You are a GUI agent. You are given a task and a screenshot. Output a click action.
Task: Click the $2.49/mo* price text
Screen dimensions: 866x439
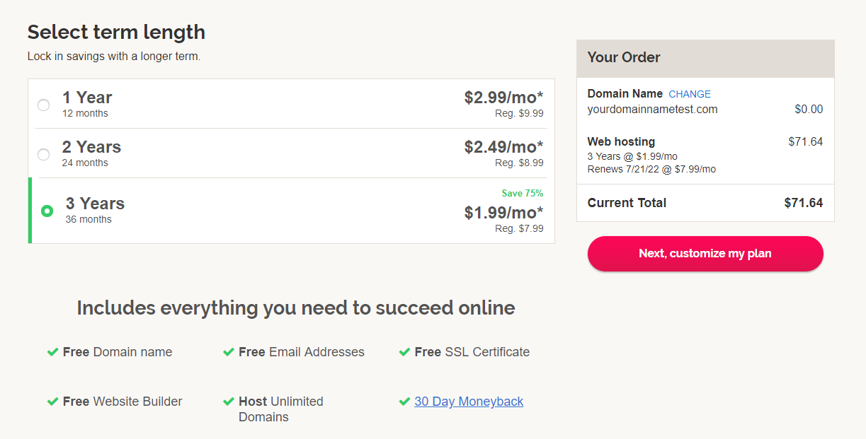[504, 147]
